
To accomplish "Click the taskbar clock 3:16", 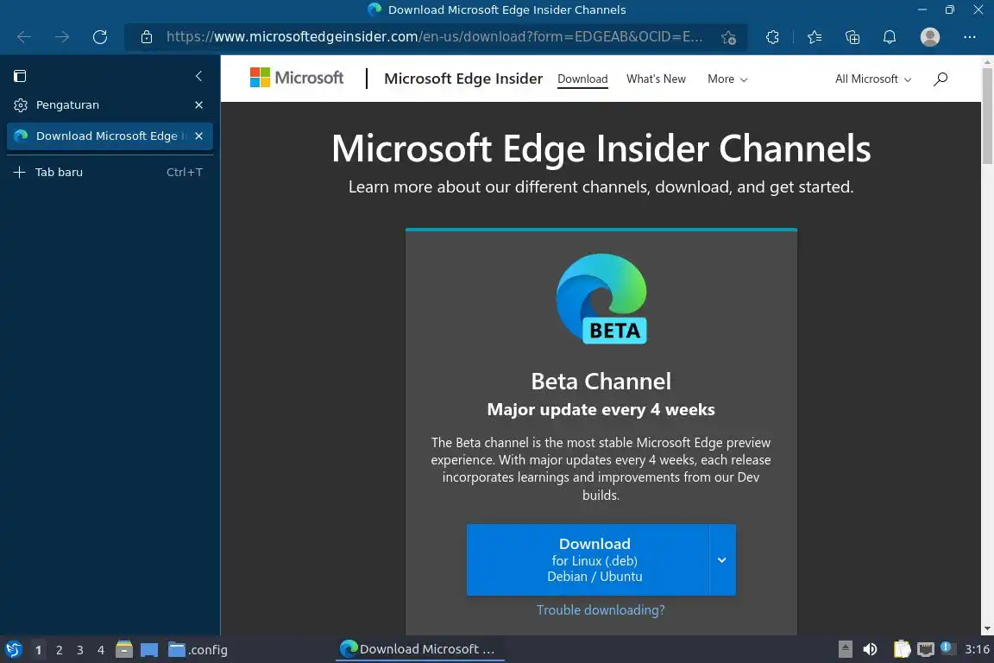I will coord(977,649).
